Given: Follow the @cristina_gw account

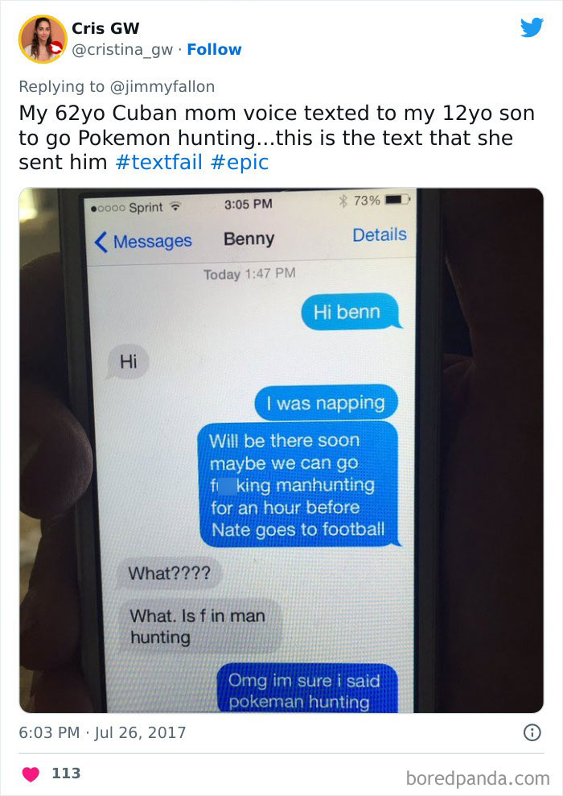Looking at the screenshot, I should point(215,50).
